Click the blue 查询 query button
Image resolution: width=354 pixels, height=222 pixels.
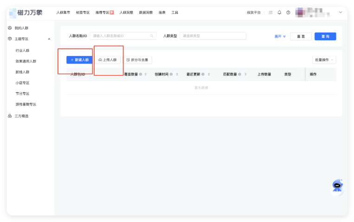[x=325, y=36]
